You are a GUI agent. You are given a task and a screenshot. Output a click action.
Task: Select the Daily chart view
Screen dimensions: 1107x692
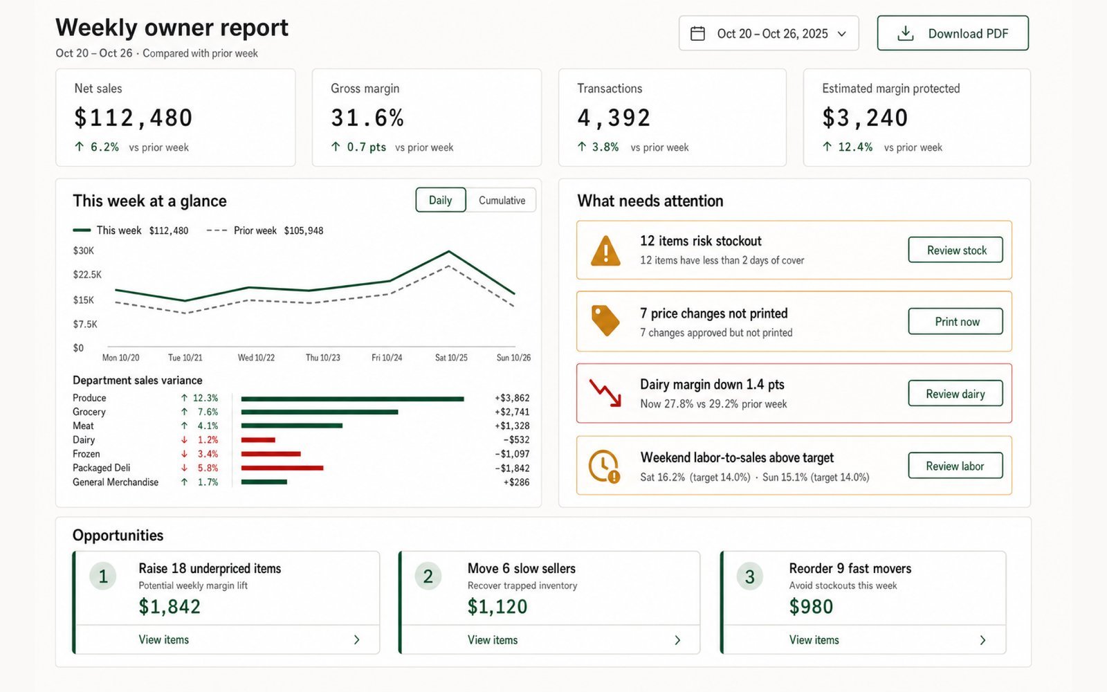point(441,200)
